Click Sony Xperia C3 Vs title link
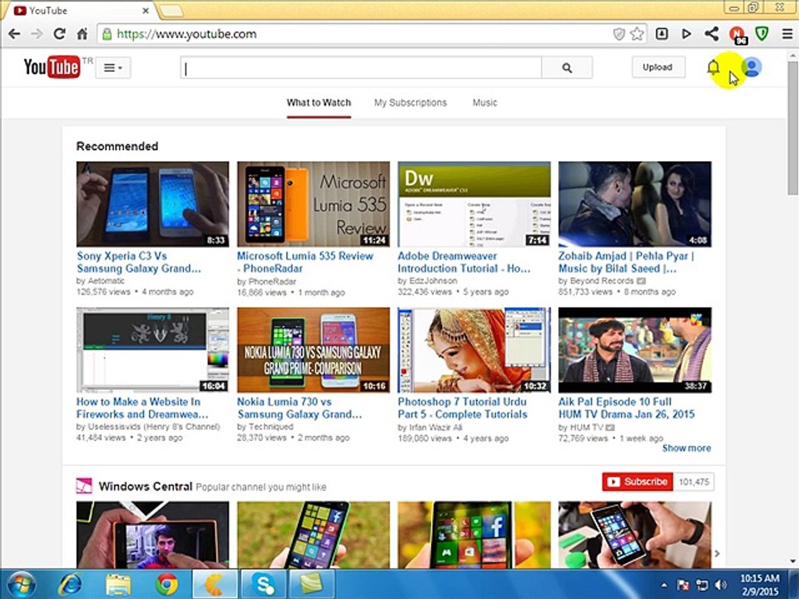 pyautogui.click(x=139, y=262)
